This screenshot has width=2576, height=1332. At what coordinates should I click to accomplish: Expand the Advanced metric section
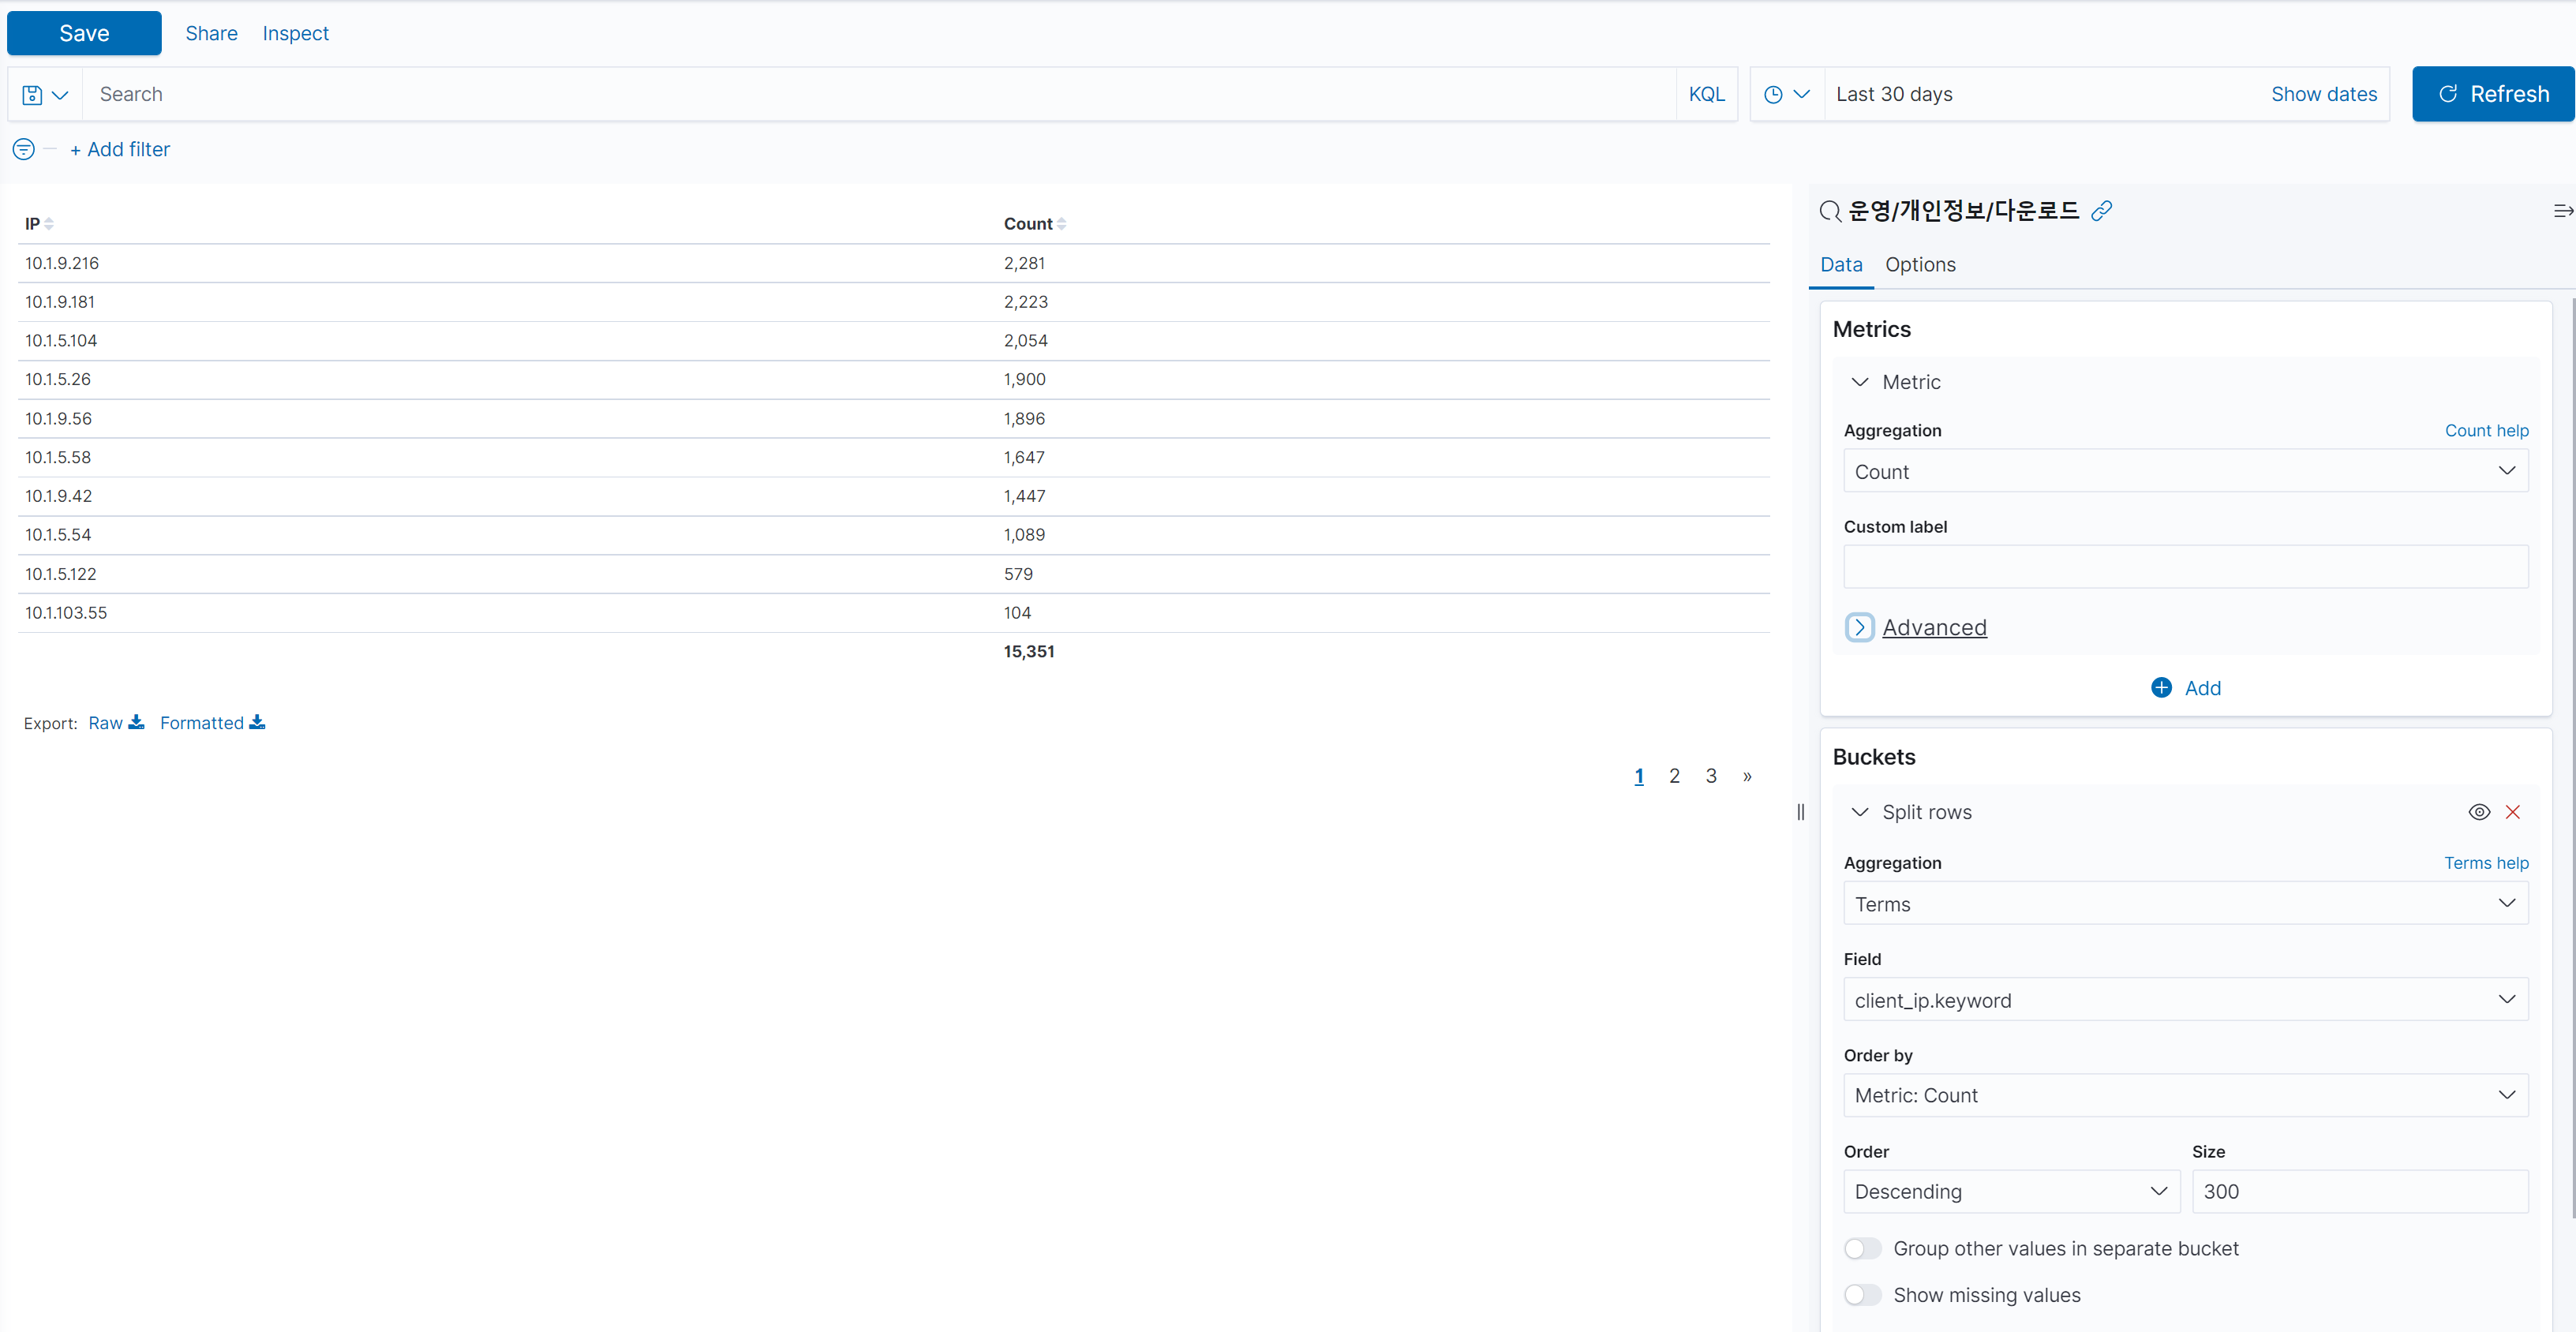tap(1859, 627)
